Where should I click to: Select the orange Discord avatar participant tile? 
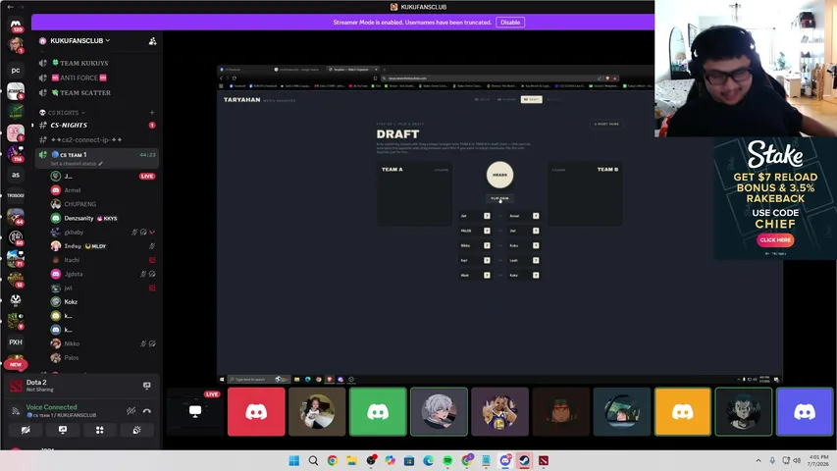click(683, 412)
